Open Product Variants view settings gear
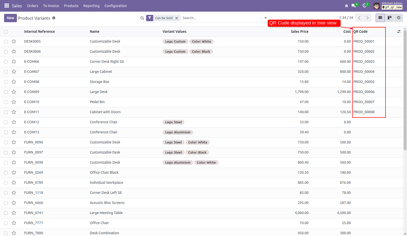The height and width of the screenshot is (236, 407). (54, 18)
